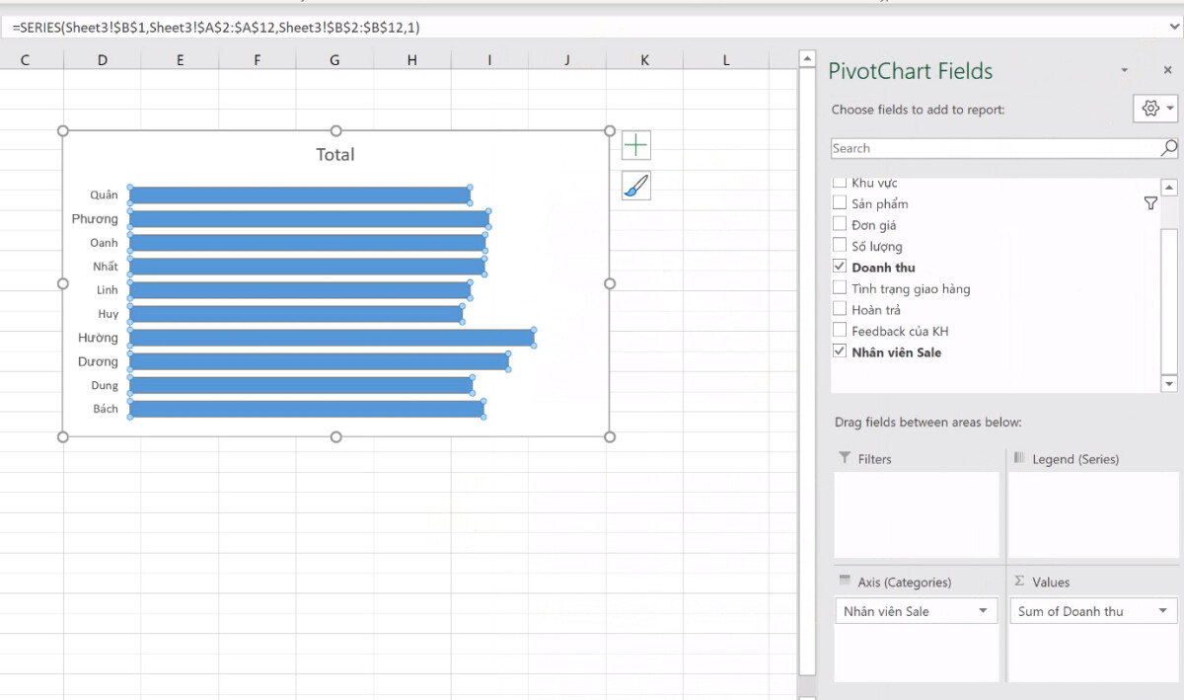Open the Sum of Doanh thu dropdown
1184x700 pixels.
tap(1164, 610)
